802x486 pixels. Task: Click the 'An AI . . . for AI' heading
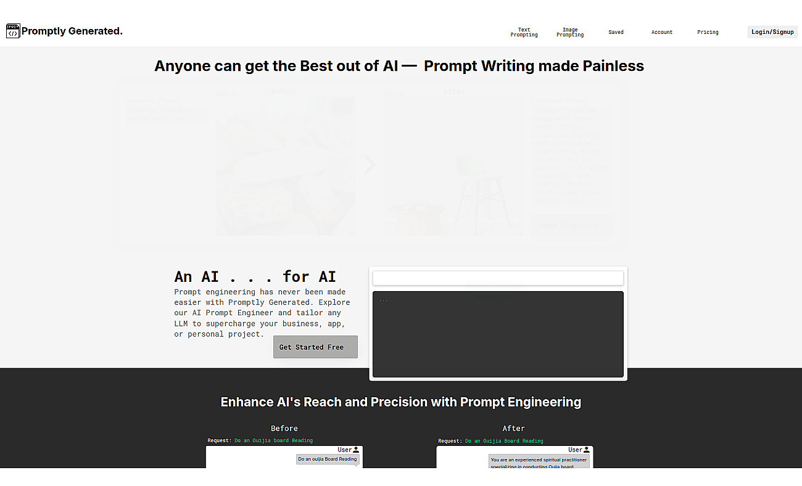(255, 276)
